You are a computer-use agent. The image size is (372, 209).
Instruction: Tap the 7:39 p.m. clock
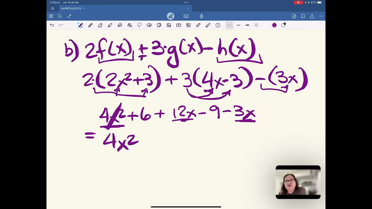tap(55, 2)
